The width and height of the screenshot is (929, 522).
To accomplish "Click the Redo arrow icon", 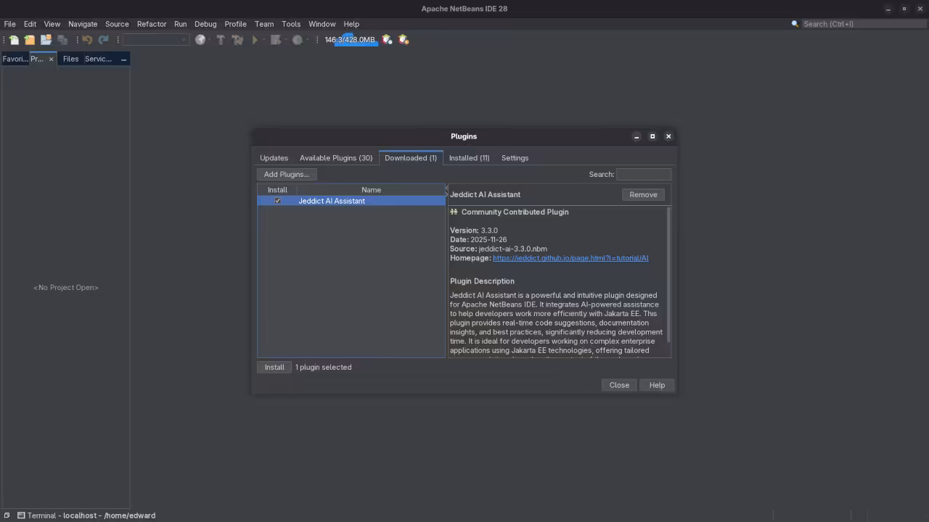I will [x=103, y=40].
